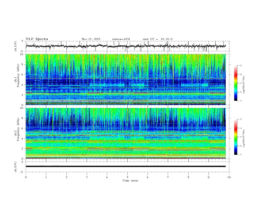Viewport: 258px width, 199px height.
Task: Click the ch.1 color bar log(PSD) label
Action: pyautogui.click(x=244, y=85)
